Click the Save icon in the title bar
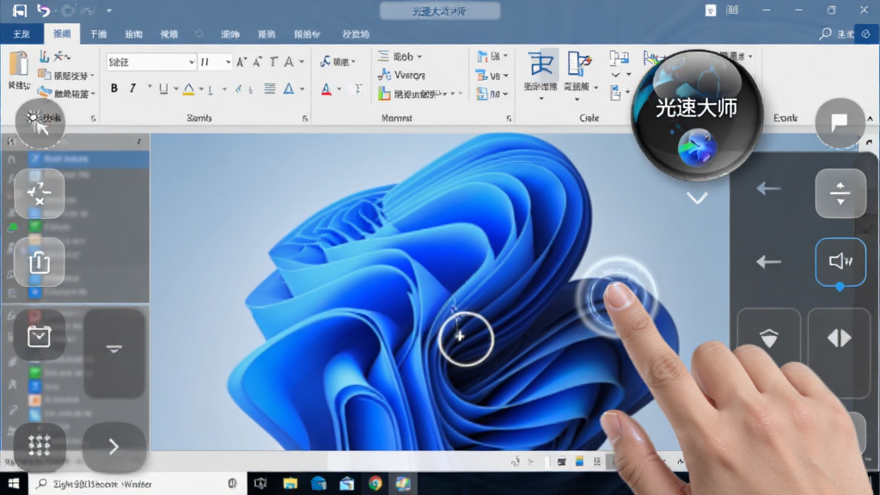 pos(19,10)
